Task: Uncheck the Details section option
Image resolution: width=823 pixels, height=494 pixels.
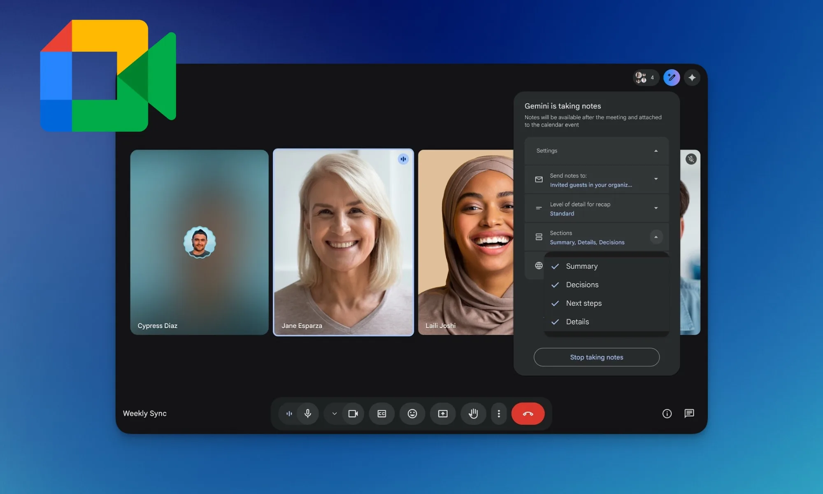Action: (x=607, y=322)
